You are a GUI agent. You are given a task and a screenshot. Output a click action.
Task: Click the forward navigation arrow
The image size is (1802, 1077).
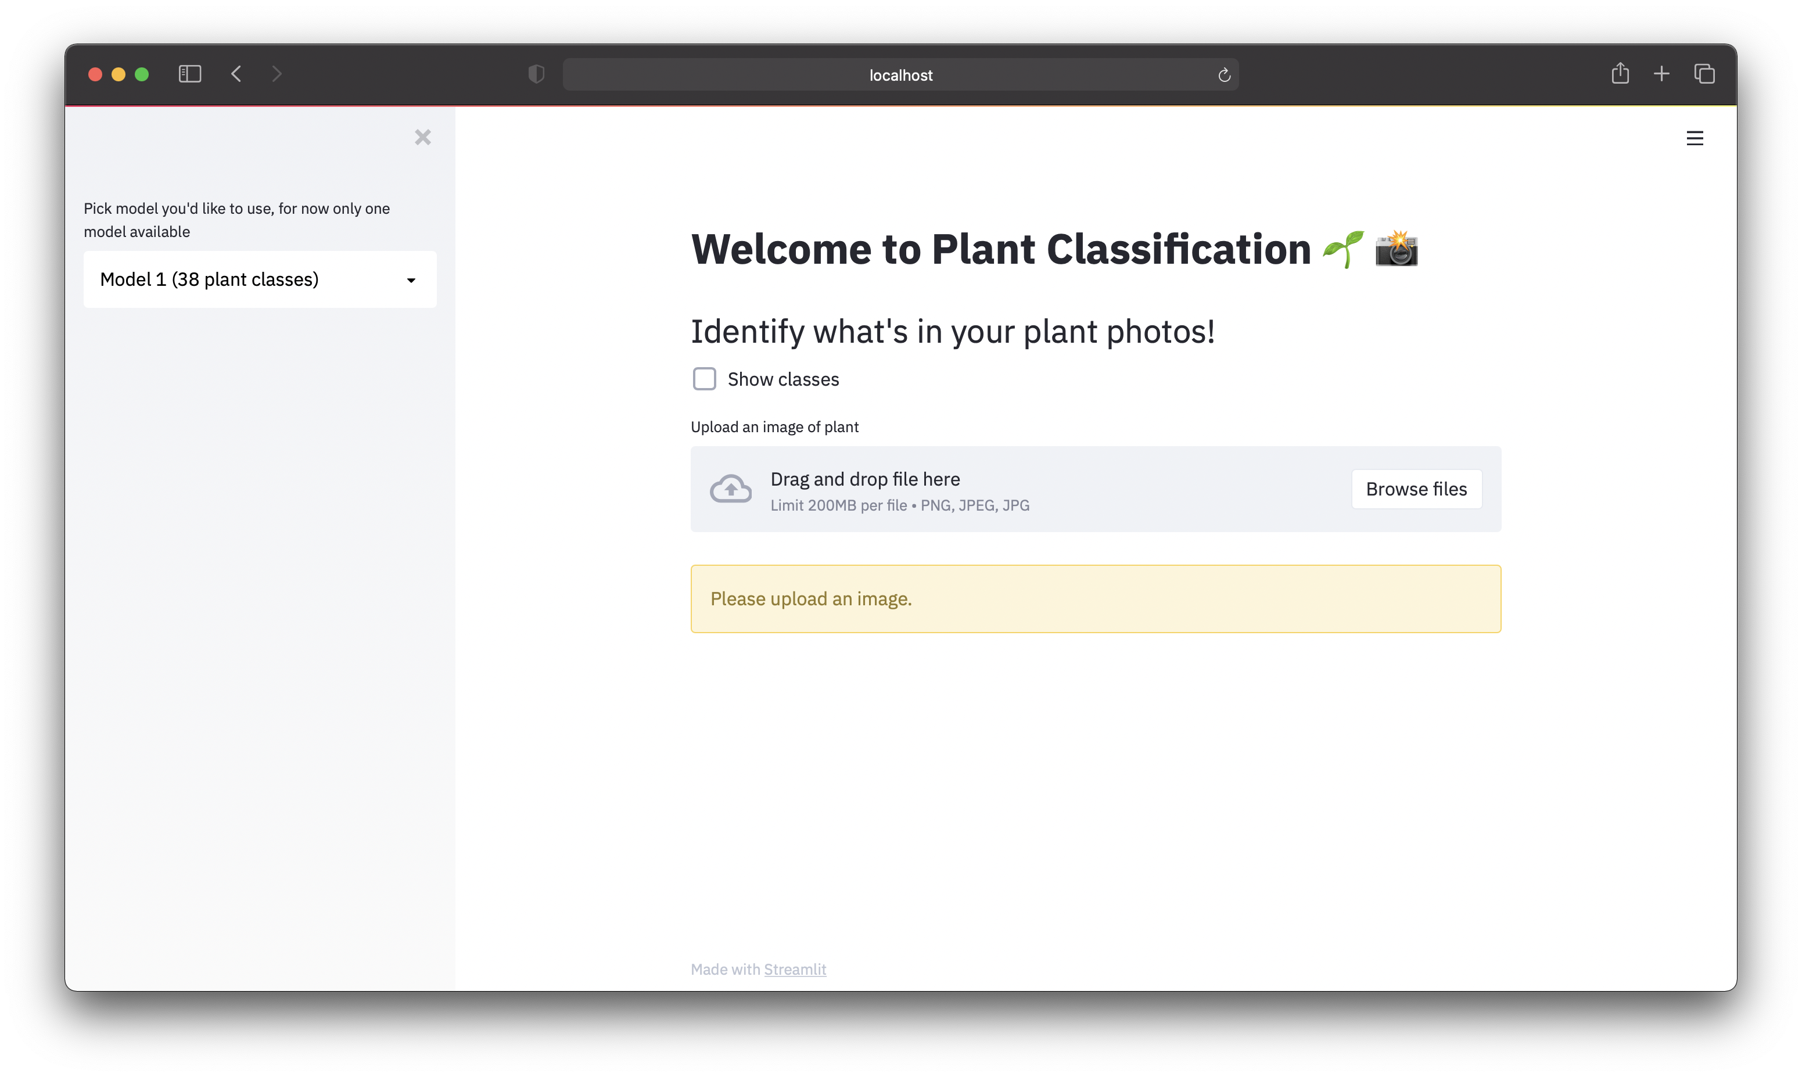coord(277,74)
